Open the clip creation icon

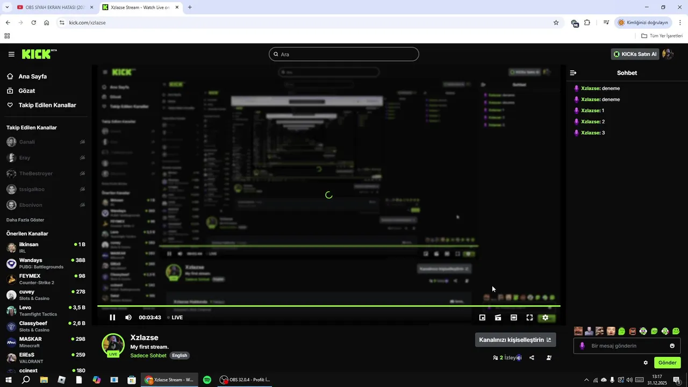(498, 318)
